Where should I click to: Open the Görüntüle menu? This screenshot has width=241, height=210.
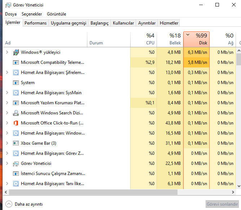(56, 14)
